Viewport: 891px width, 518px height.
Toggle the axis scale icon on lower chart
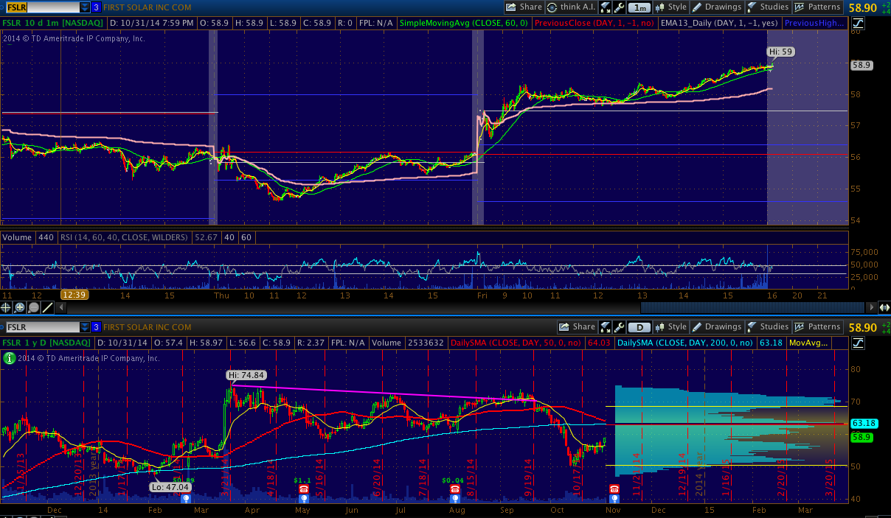(858, 343)
